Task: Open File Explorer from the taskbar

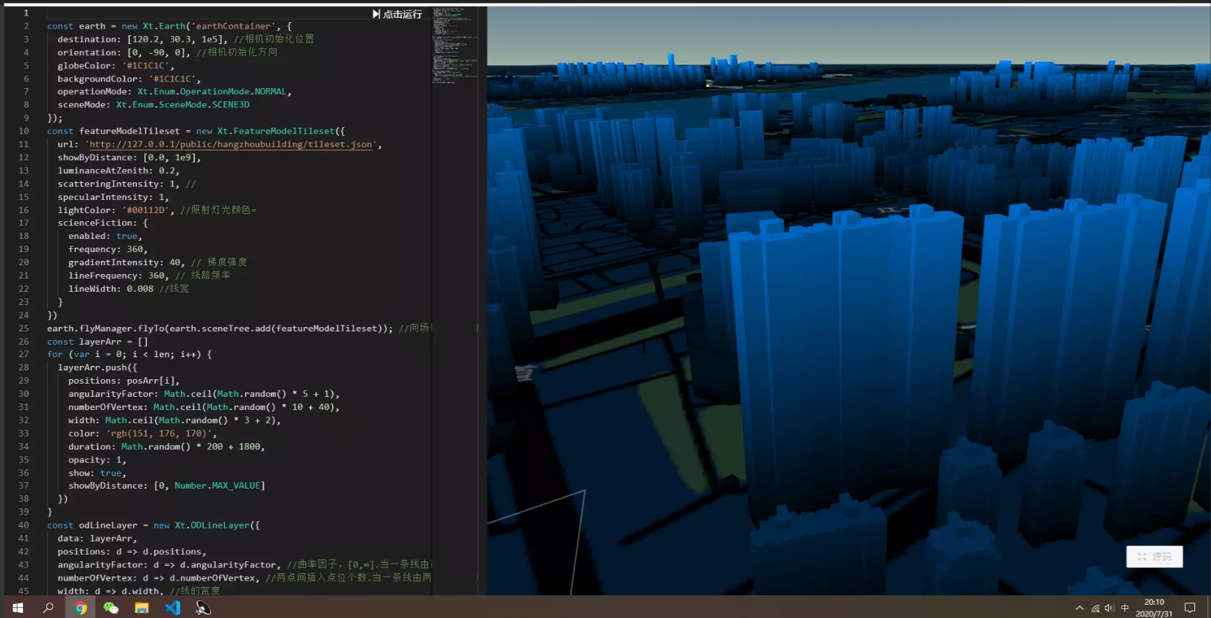Action: 142,608
